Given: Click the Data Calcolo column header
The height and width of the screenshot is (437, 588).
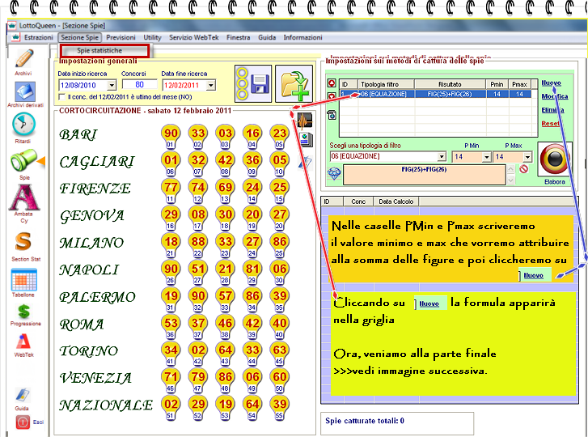Looking at the screenshot, I should pyautogui.click(x=396, y=202).
